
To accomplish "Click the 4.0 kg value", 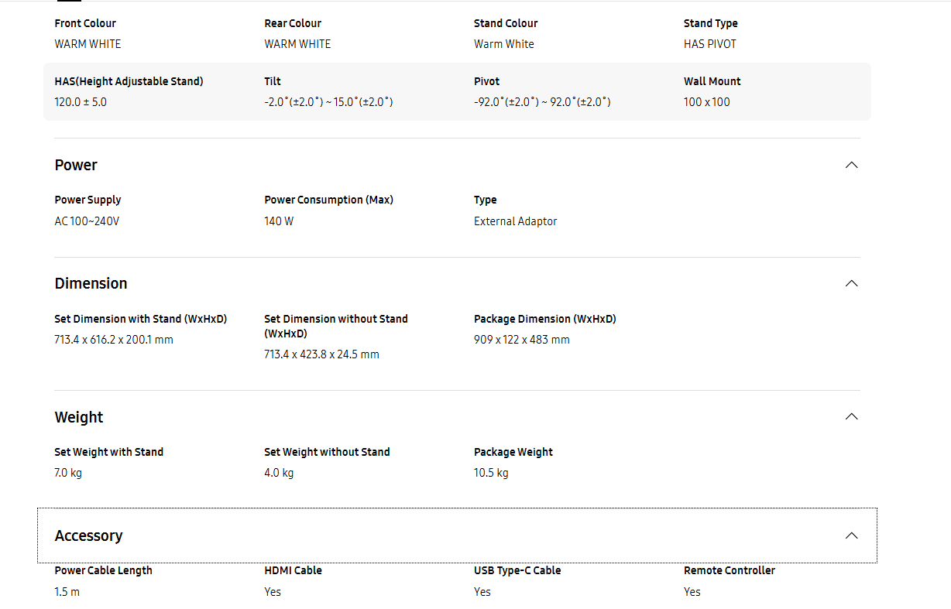I will pos(279,473).
